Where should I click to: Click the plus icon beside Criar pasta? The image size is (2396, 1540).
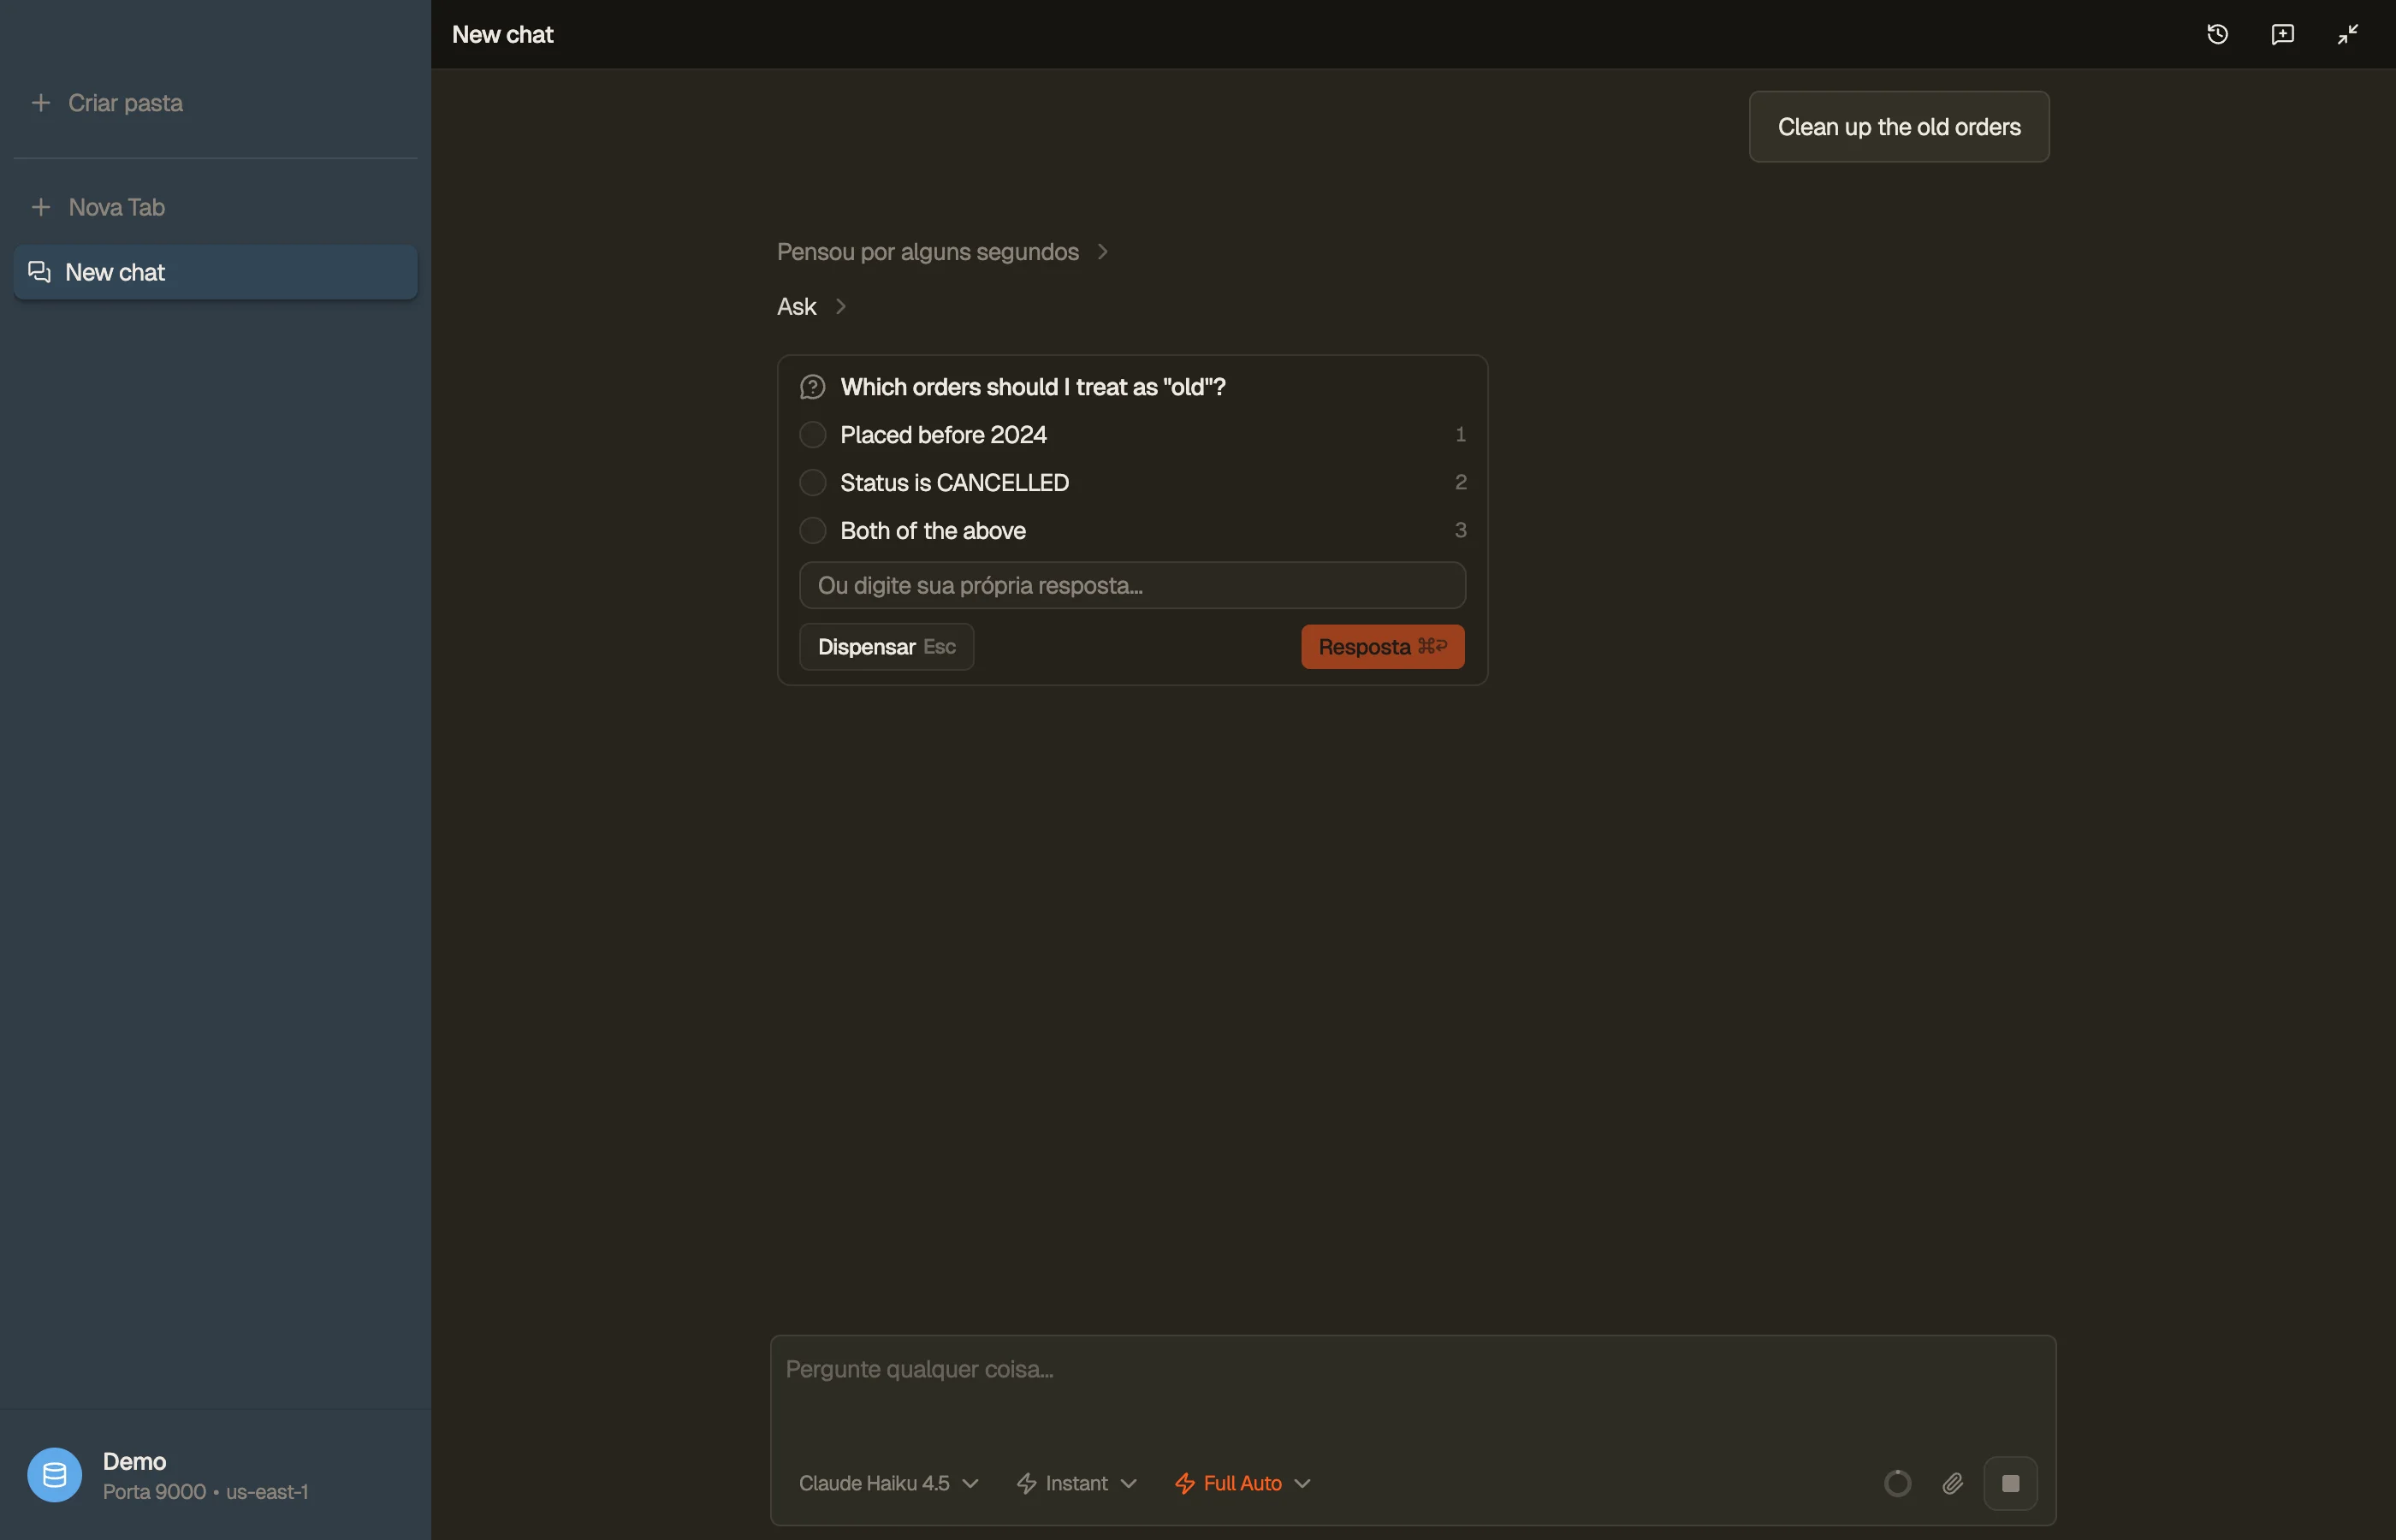41,103
